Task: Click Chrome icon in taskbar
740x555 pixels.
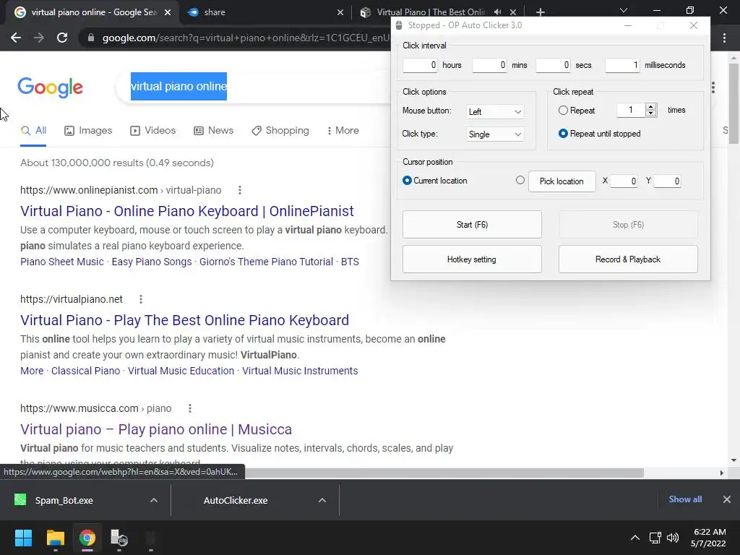Action: 87,538
